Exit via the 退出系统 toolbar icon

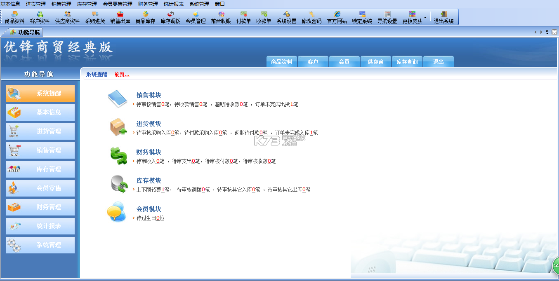click(443, 17)
